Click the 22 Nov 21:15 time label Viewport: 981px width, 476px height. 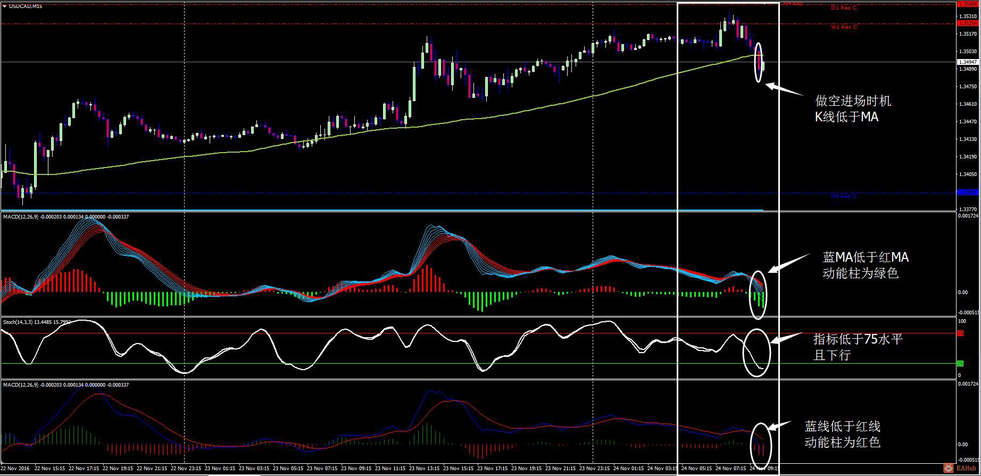(152, 469)
